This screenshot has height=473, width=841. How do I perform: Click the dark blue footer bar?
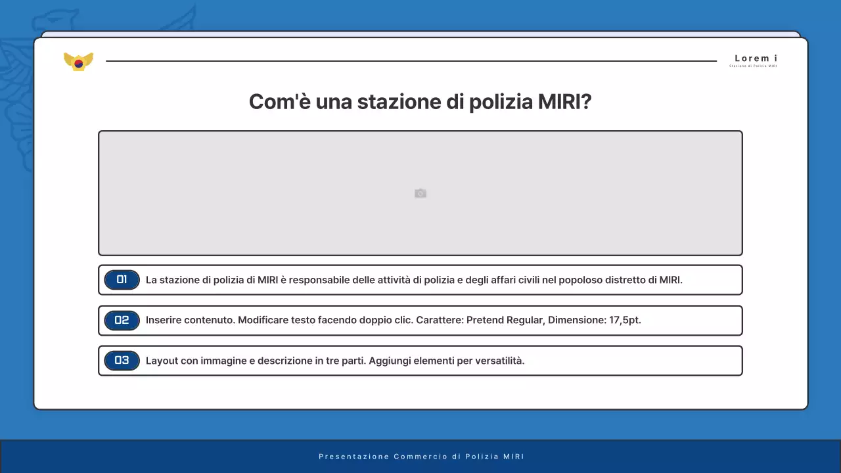pos(131,456)
